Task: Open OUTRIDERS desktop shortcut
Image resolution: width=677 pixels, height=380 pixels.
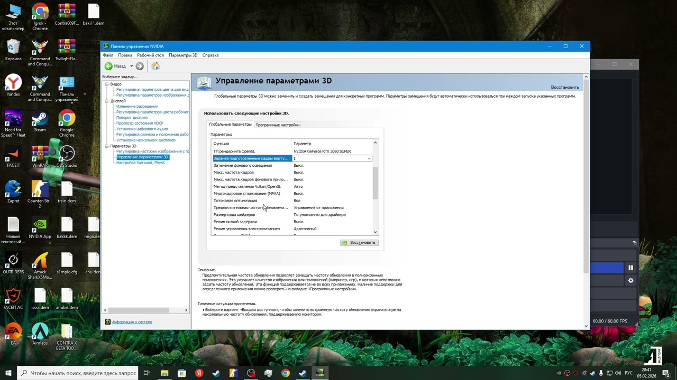Action: click(x=13, y=264)
